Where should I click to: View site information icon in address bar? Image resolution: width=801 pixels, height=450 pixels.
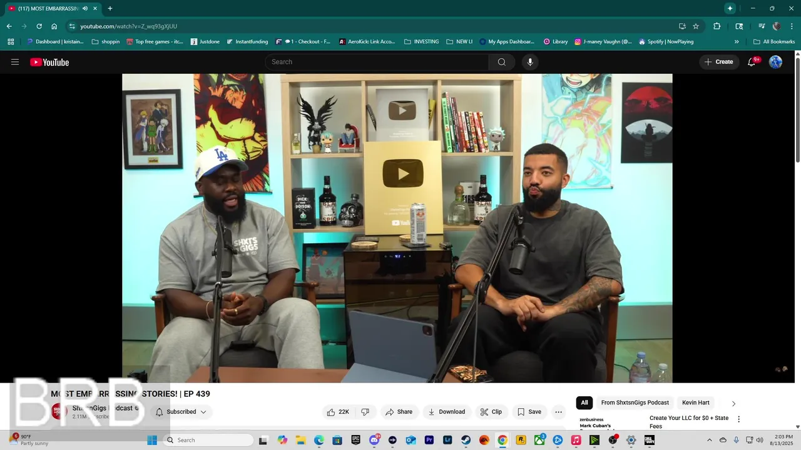(x=72, y=26)
